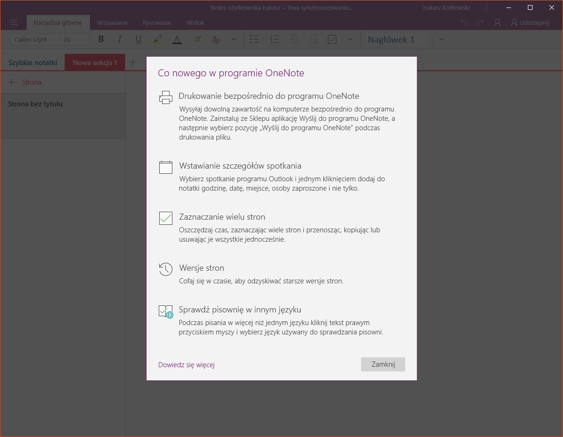Viewport: 563px width, 437px height.
Task: Minimize the OneNote window
Action: tap(509, 7)
